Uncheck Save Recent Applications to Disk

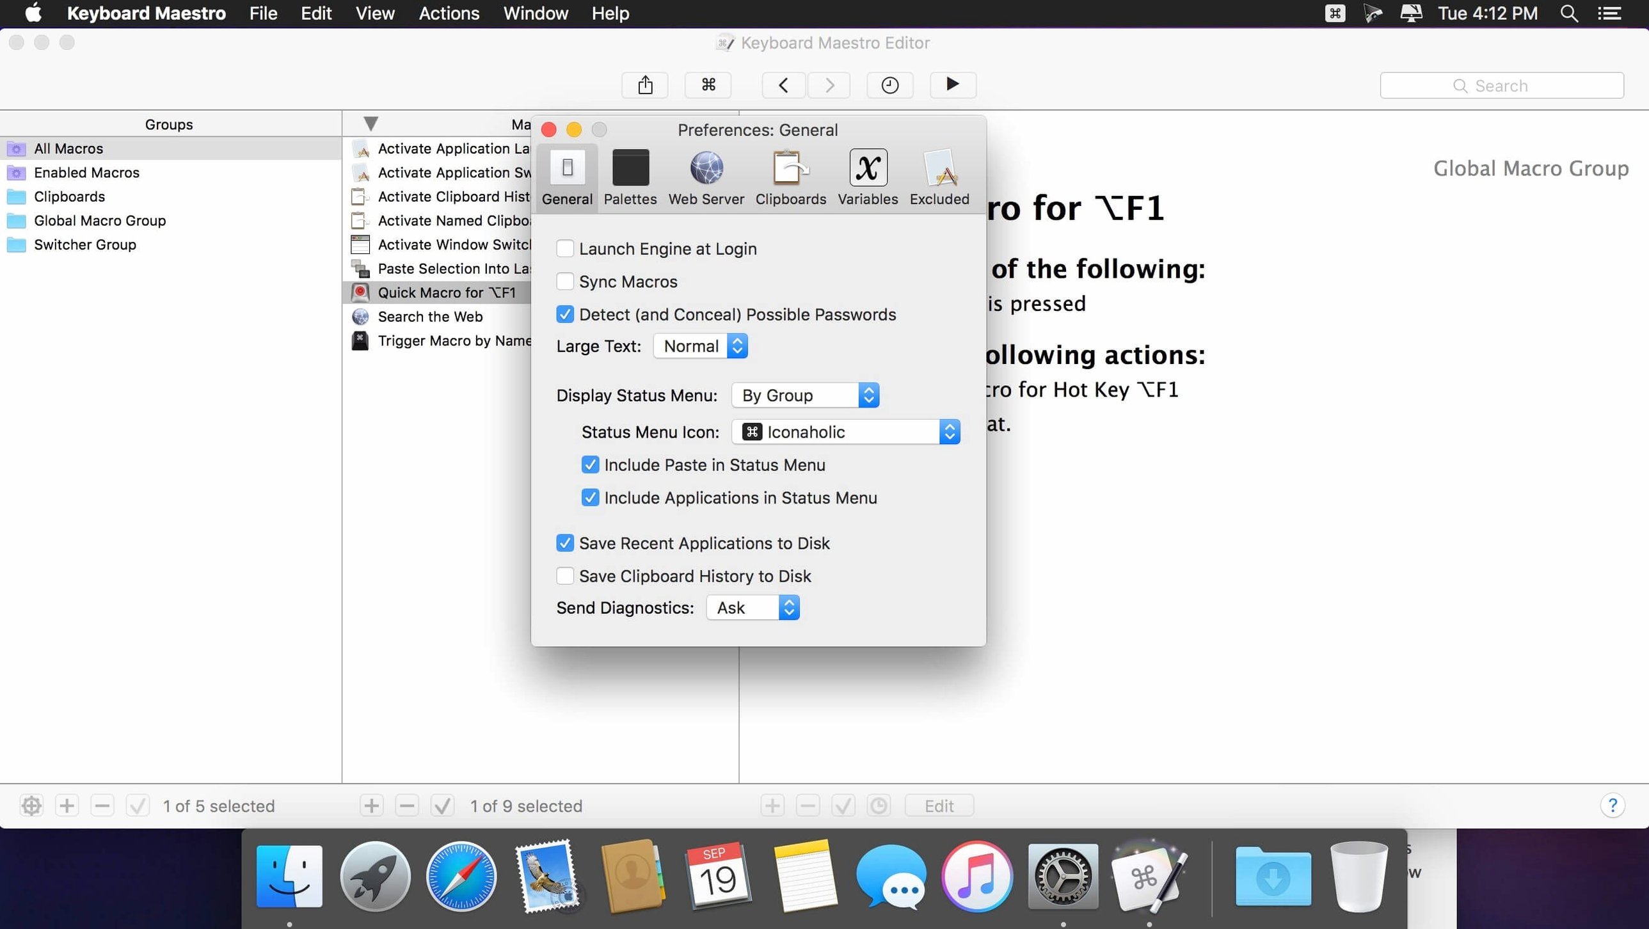[x=564, y=543]
